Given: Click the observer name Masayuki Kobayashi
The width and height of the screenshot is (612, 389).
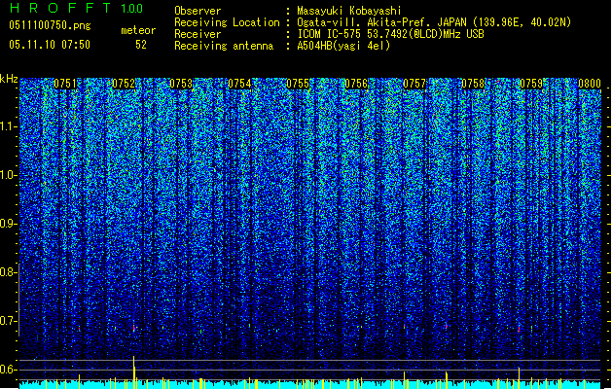Looking at the screenshot, I should (349, 11).
